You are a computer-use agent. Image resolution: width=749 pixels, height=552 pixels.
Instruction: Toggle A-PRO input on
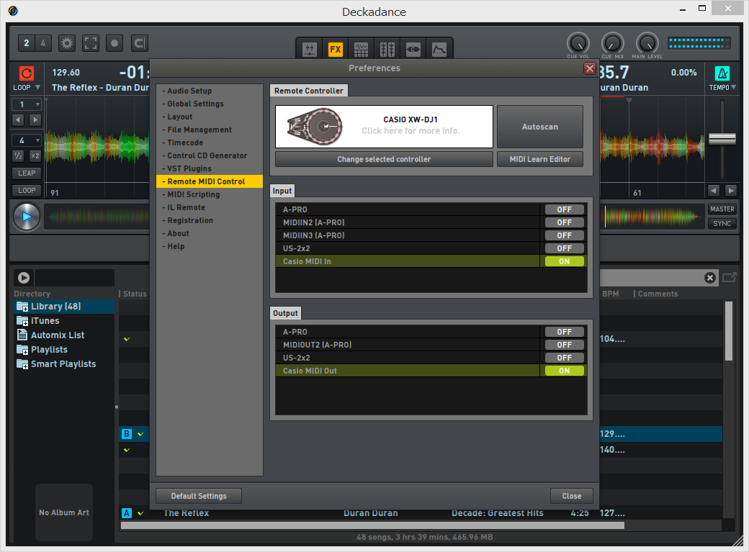[x=564, y=209]
